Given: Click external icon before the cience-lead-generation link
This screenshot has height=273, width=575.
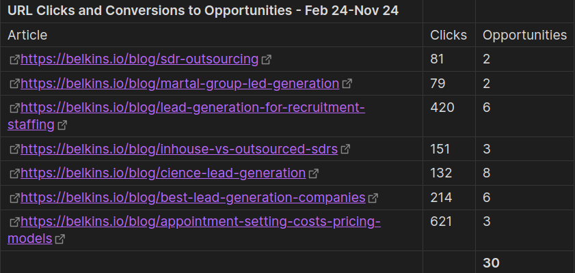Looking at the screenshot, I should click(14, 174).
